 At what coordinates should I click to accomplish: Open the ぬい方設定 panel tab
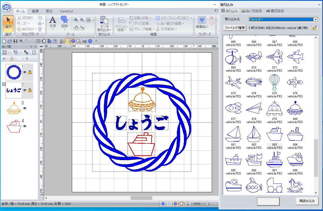252,11
